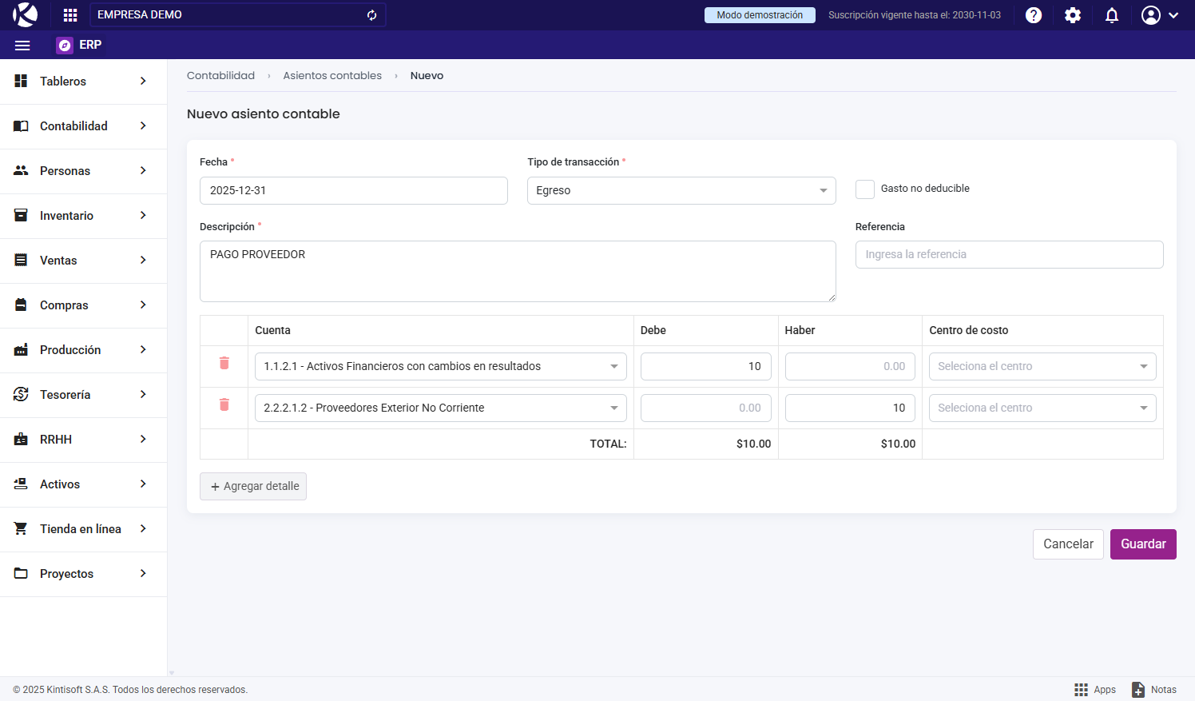Toggle the hamburger sidebar menu icon
This screenshot has width=1195, height=701.
(22, 46)
